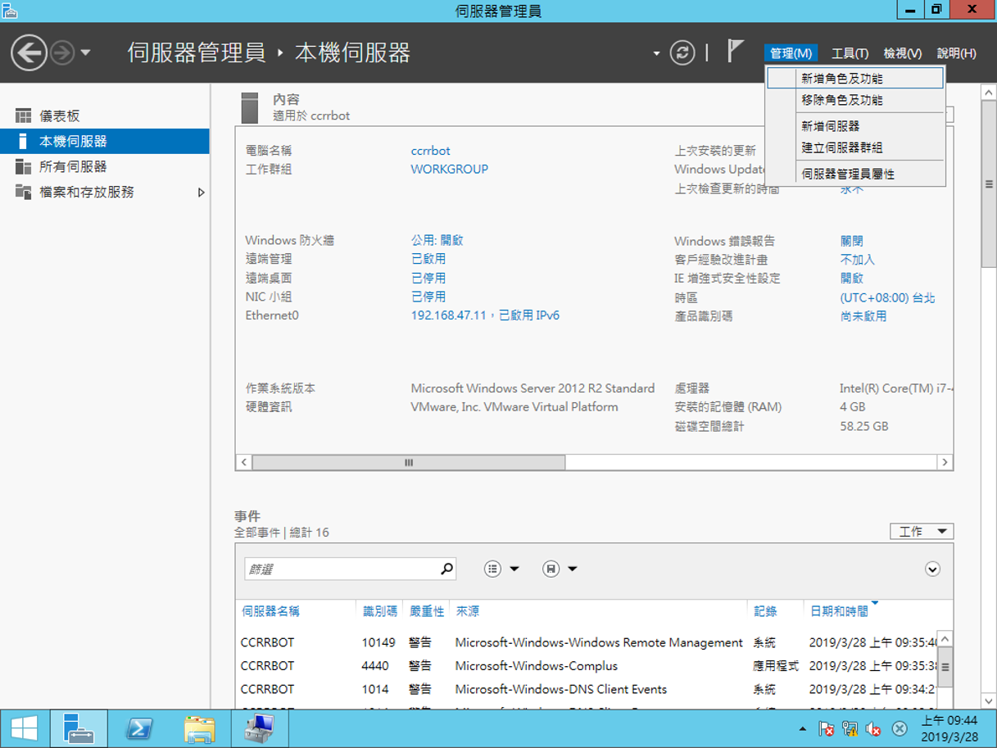The height and width of the screenshot is (748, 997).
Task: Click the WORKGROUP link
Action: tap(449, 169)
